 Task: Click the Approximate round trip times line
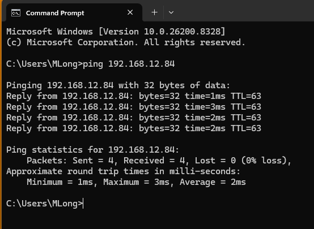click(x=123, y=171)
